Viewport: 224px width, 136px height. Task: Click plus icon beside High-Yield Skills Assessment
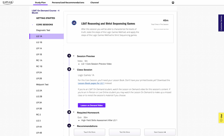click(x=79, y=120)
